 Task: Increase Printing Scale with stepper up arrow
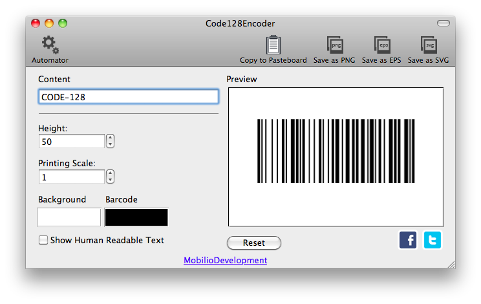(110, 173)
